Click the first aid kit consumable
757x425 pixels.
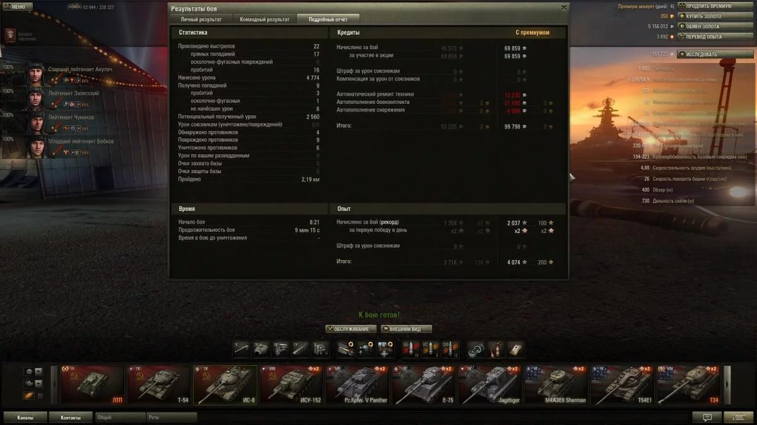click(516, 349)
